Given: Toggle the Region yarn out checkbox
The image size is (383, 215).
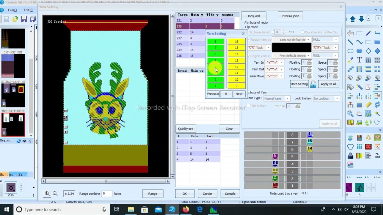Looking at the screenshot, I should (248, 40).
